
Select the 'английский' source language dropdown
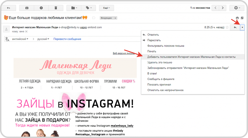20,39
